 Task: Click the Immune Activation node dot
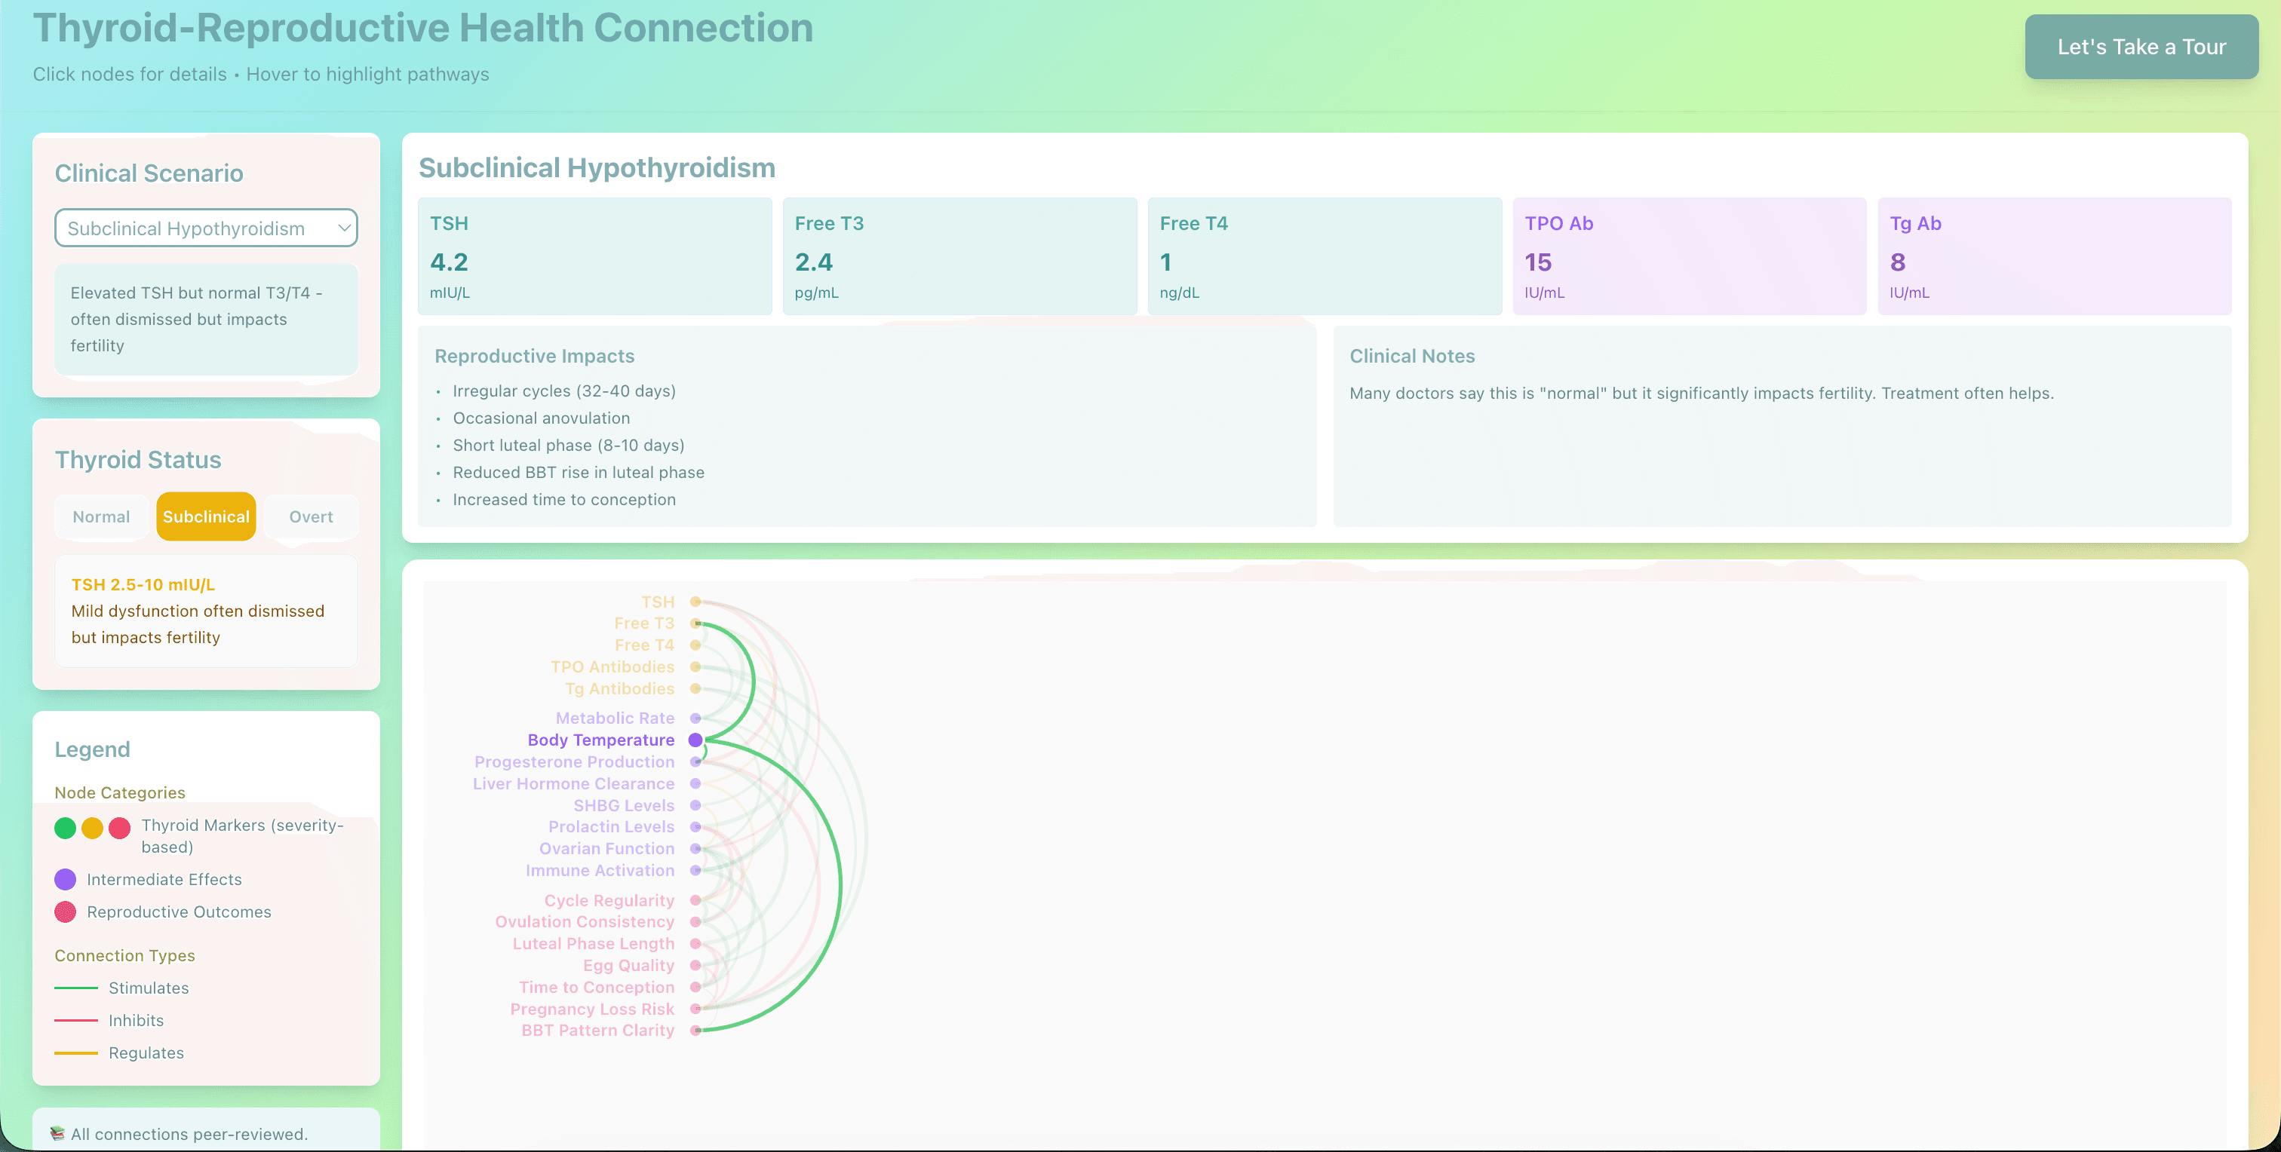click(x=698, y=870)
